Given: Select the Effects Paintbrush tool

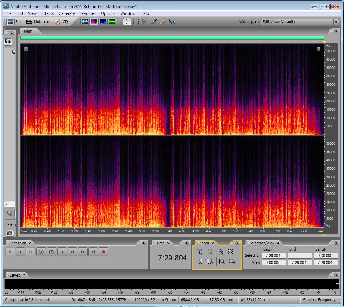Looking at the screenshot, I should [x=154, y=22].
